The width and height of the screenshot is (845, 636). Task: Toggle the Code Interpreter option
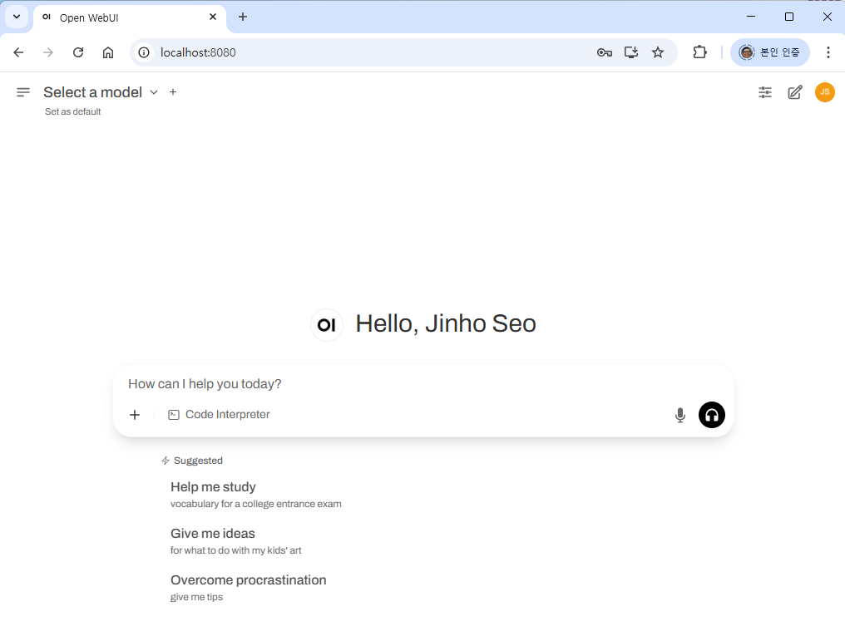click(219, 415)
